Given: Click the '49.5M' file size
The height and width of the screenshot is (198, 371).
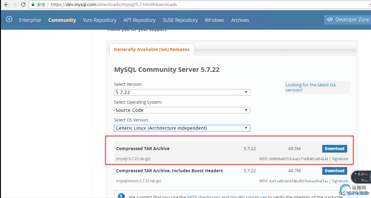Looking at the screenshot, I should point(294,149).
